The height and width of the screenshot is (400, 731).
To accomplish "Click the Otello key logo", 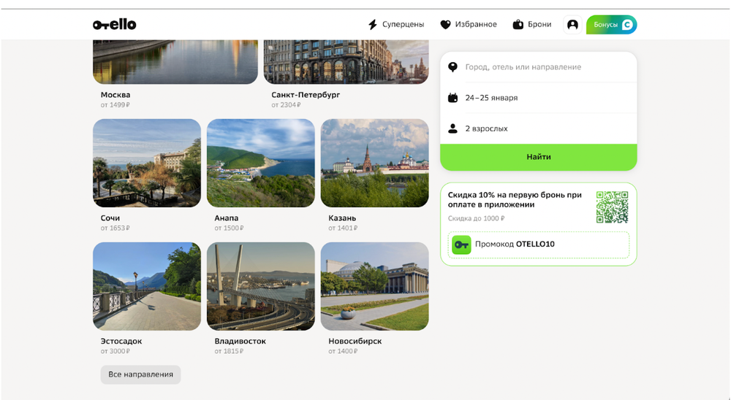I will pyautogui.click(x=114, y=24).
